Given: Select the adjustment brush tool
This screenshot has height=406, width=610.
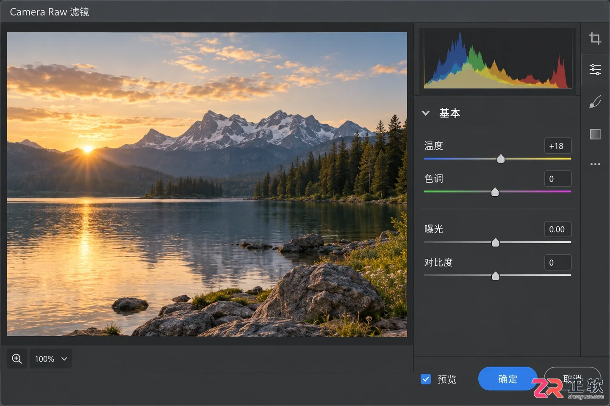Looking at the screenshot, I should pos(595,101).
